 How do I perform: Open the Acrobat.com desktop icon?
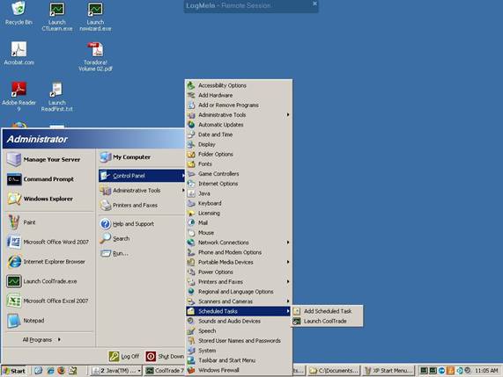click(x=18, y=53)
